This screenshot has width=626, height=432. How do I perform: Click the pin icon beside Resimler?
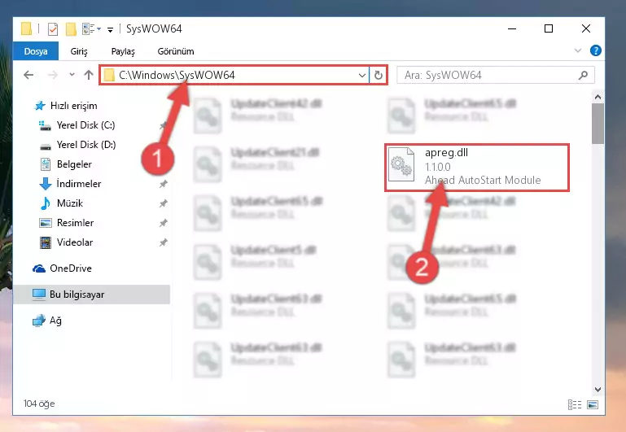coord(163,223)
